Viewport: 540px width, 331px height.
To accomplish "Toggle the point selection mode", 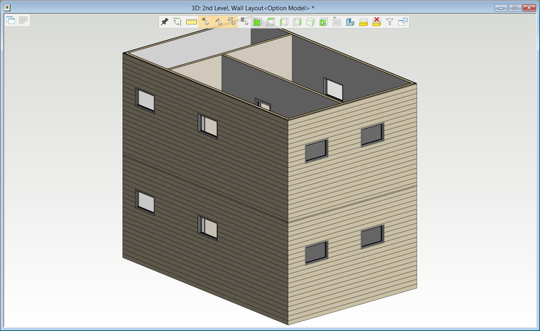I will [205, 22].
